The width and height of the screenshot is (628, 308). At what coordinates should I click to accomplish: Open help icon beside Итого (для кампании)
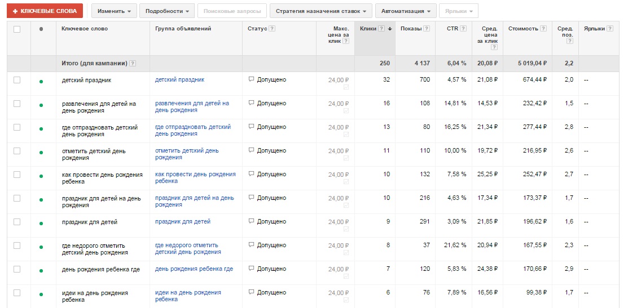[133, 64]
